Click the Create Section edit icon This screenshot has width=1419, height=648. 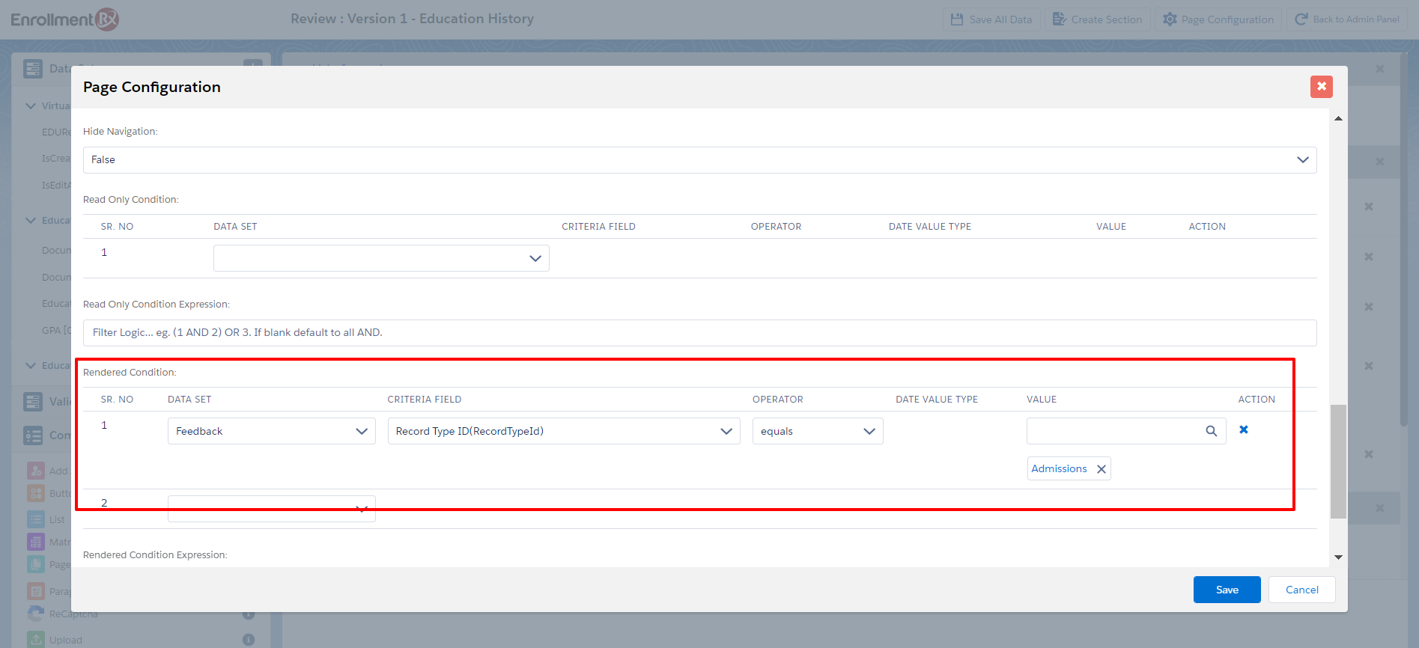click(x=1059, y=19)
